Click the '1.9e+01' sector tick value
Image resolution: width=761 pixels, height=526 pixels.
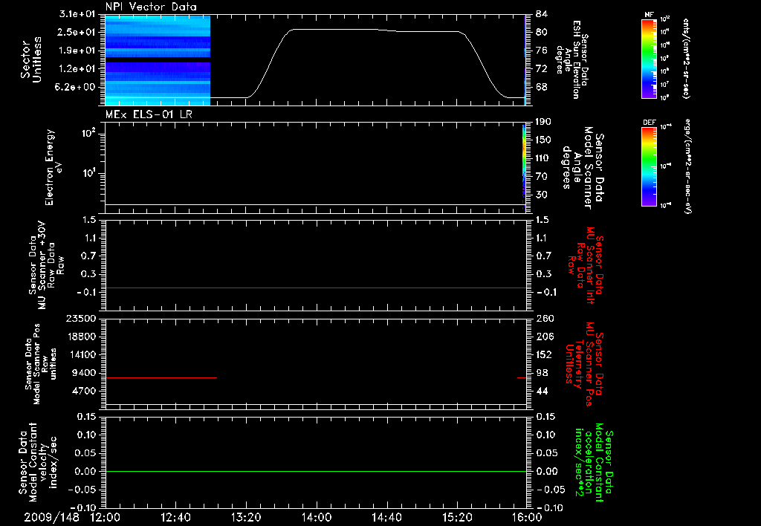coord(77,51)
